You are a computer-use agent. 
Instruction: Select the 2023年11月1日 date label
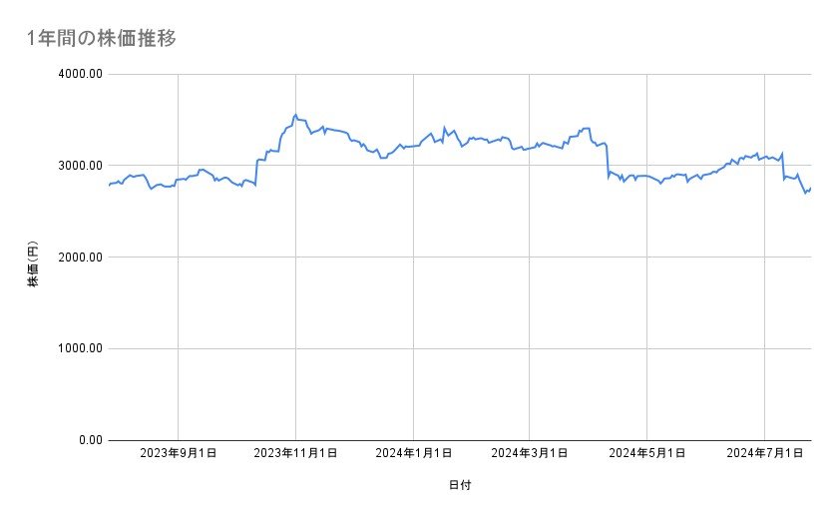[295, 454]
